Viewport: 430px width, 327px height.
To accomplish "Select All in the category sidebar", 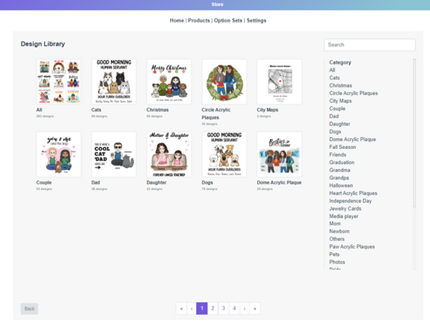I will pos(332,70).
